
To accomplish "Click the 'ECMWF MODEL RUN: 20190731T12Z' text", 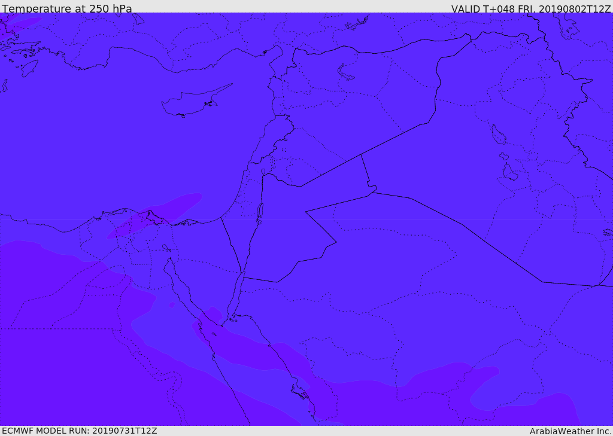I will [x=80, y=431].
